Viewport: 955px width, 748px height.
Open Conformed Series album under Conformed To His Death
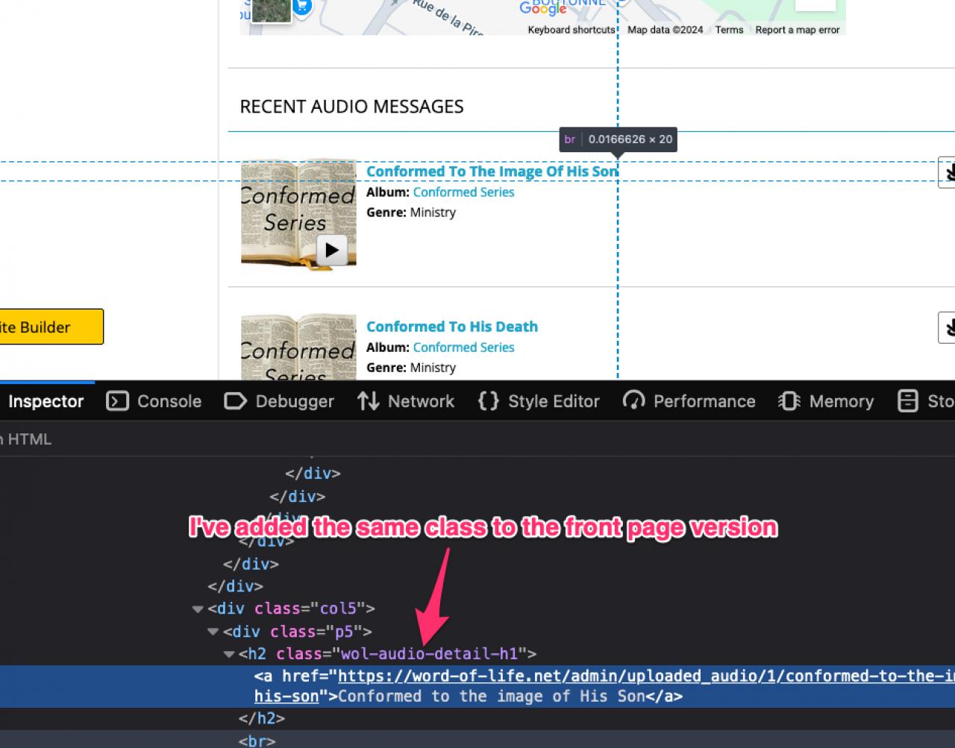(463, 348)
